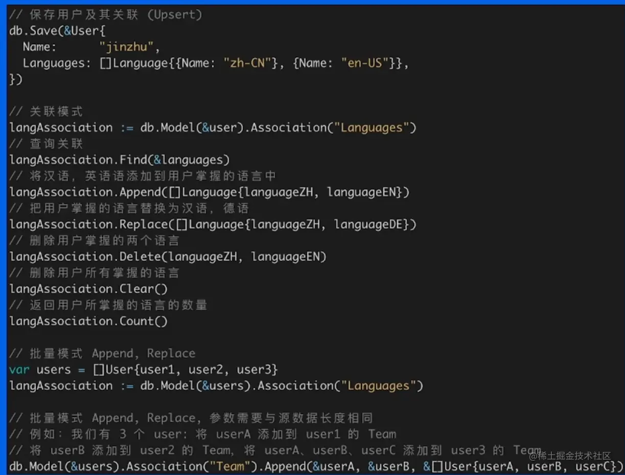Click the comment '删除用户掌握的两个语言'
625x475 pixels.
(x=95, y=240)
